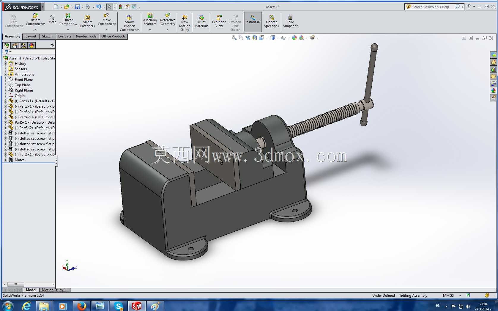
Task: Toggle Instant3D mode
Action: click(253, 22)
